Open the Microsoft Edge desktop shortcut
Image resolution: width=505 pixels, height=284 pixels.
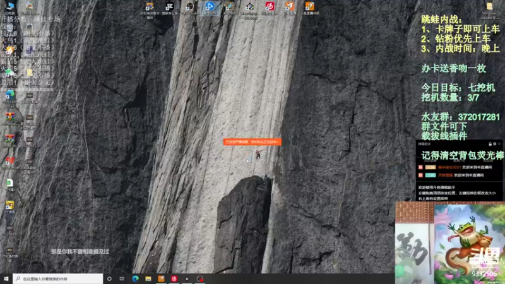point(10,98)
